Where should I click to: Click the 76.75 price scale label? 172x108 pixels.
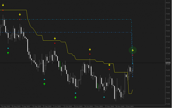point(168,59)
